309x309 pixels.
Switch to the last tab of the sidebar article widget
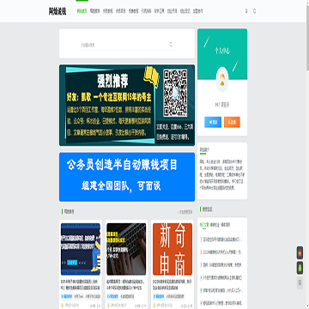pyautogui.click(x=226, y=225)
